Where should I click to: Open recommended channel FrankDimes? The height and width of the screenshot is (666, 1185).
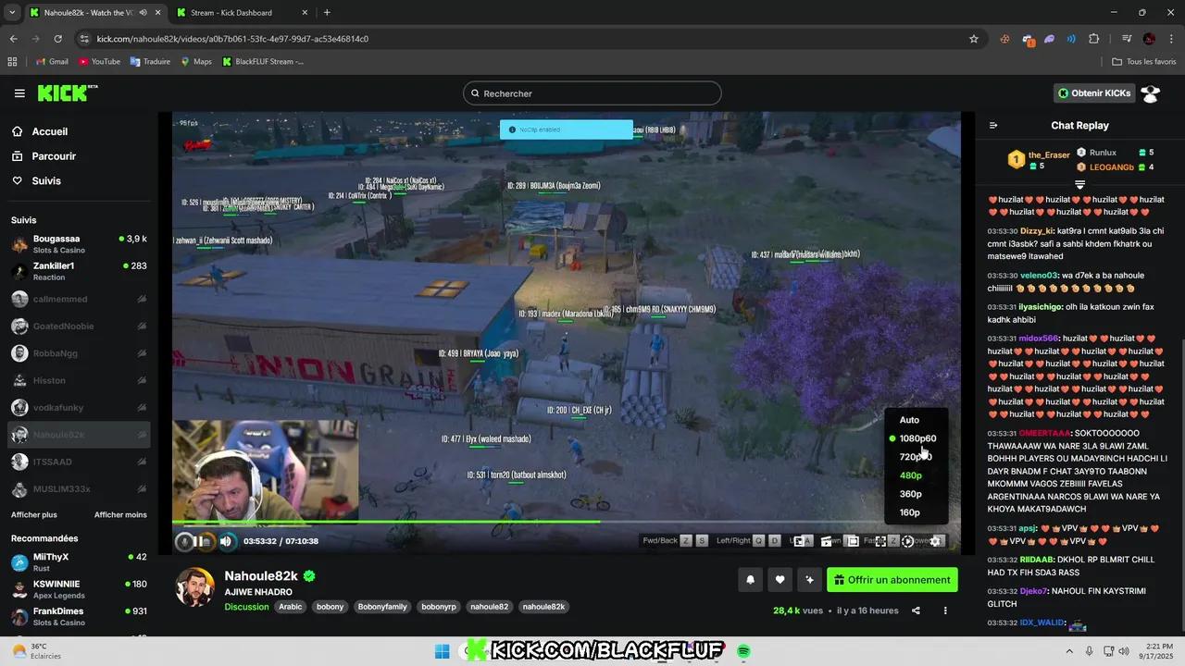[x=79, y=616]
